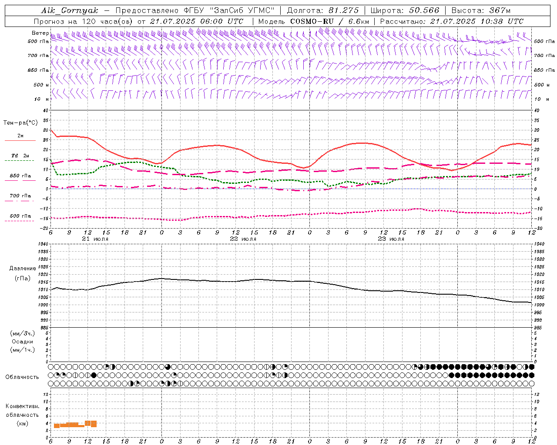
Task: Click the 22 июля date label
Action: (x=243, y=239)
